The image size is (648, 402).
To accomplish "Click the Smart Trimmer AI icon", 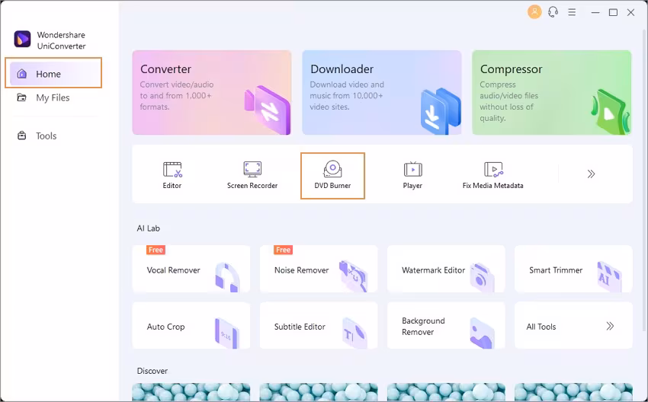I will pos(610,276).
